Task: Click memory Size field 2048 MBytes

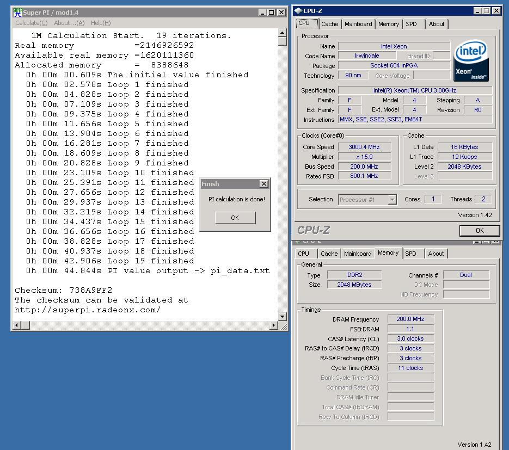Action: coord(354,285)
